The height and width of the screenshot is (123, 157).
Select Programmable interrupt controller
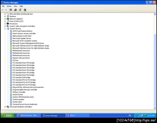tap(25, 90)
